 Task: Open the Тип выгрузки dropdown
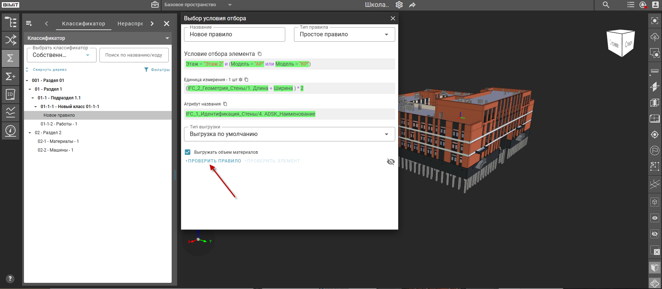pos(289,134)
